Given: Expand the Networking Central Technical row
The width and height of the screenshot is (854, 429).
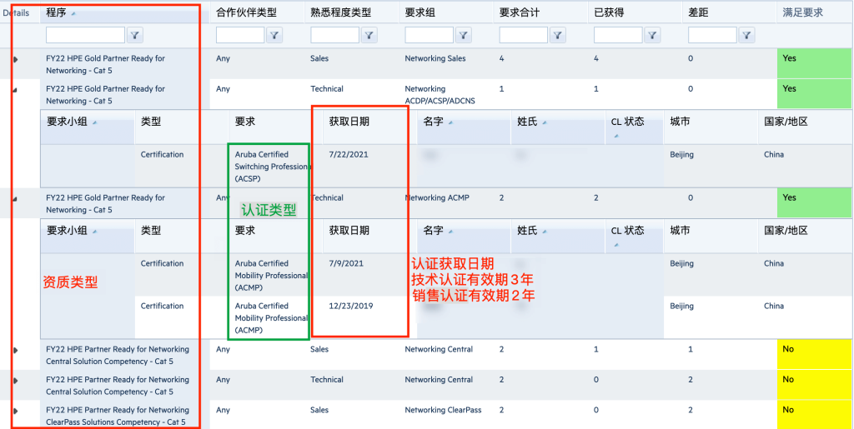Looking at the screenshot, I should [x=15, y=381].
